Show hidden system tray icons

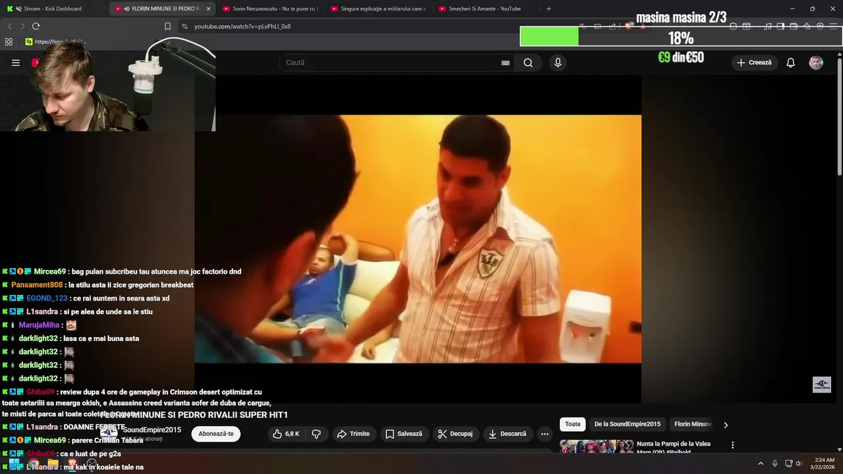pyautogui.click(x=761, y=463)
